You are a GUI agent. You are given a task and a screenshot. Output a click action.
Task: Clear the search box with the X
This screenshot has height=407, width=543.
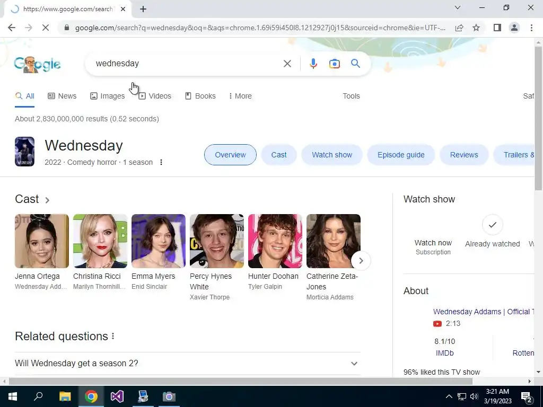pos(287,64)
